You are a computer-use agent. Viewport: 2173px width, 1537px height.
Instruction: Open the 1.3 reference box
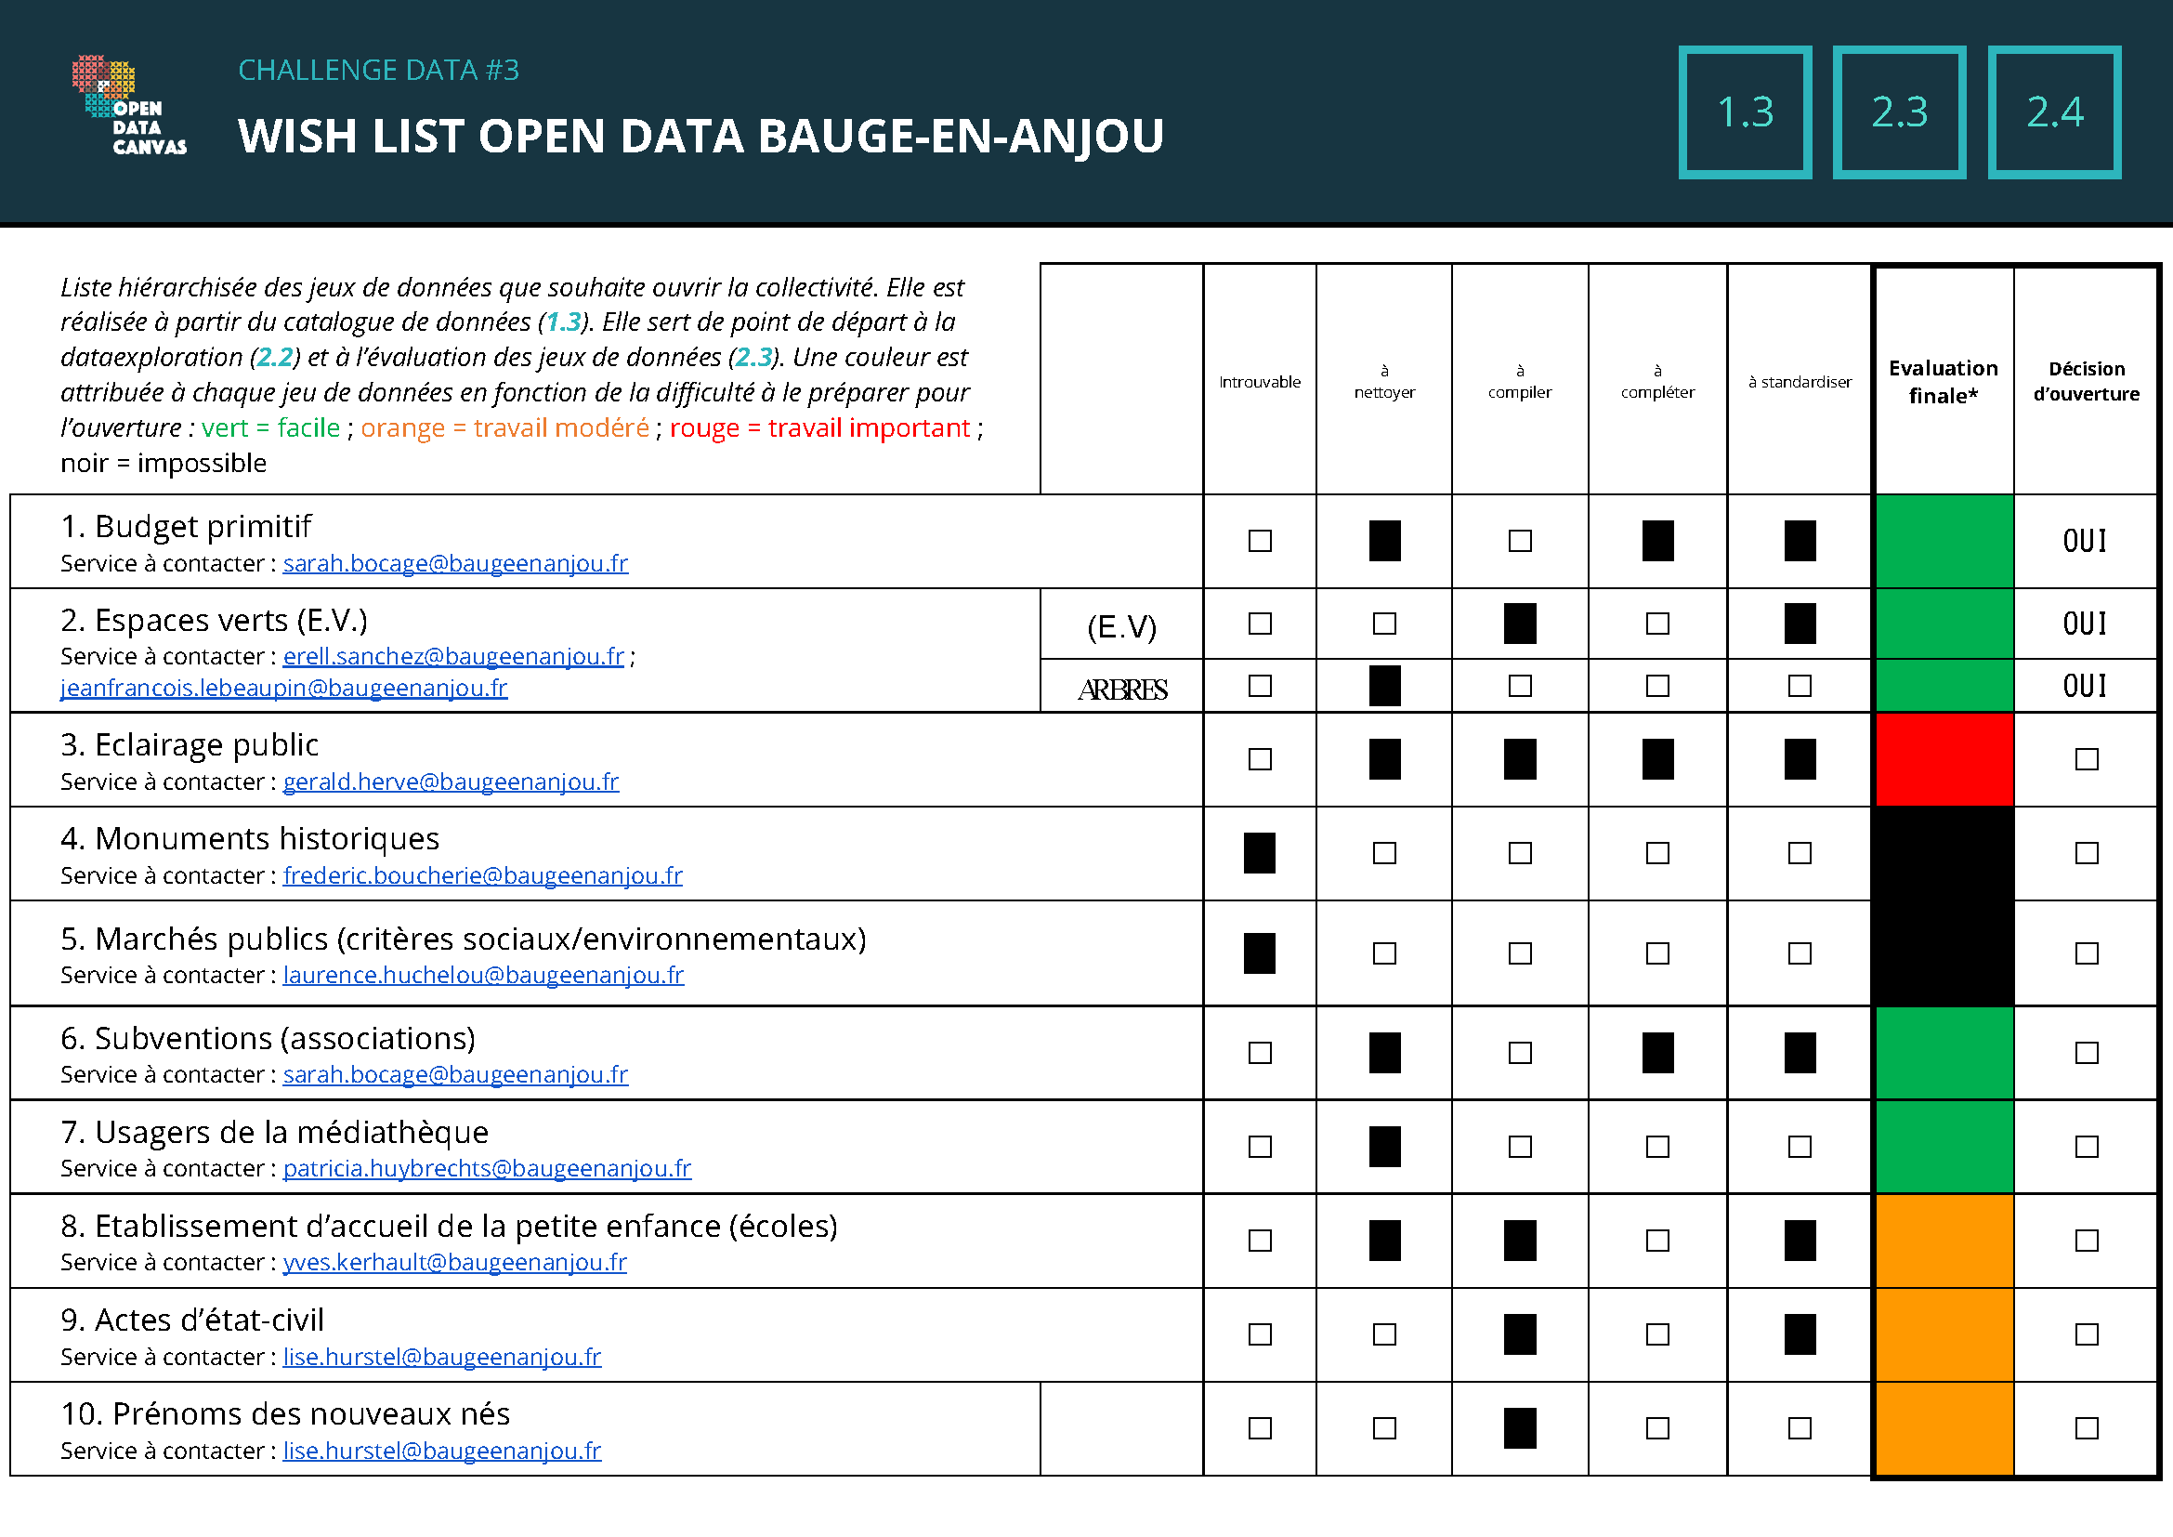point(1745,112)
